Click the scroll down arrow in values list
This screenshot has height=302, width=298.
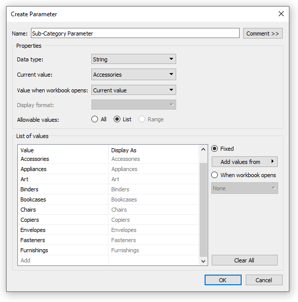[203, 261]
